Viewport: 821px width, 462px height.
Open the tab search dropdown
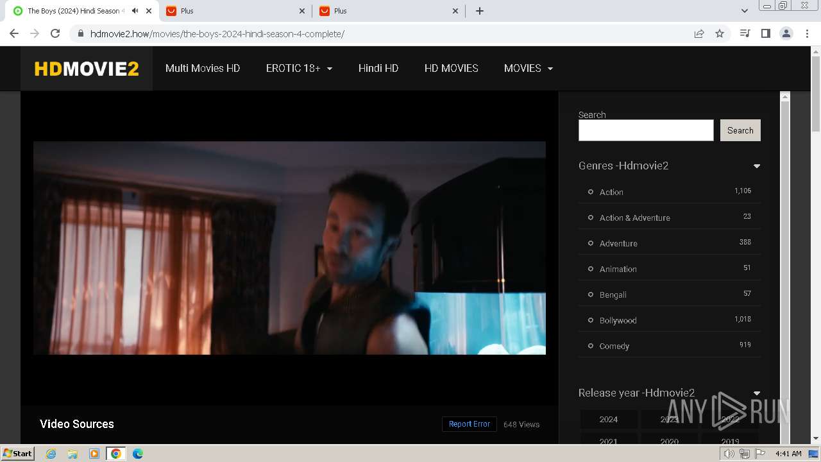click(744, 11)
